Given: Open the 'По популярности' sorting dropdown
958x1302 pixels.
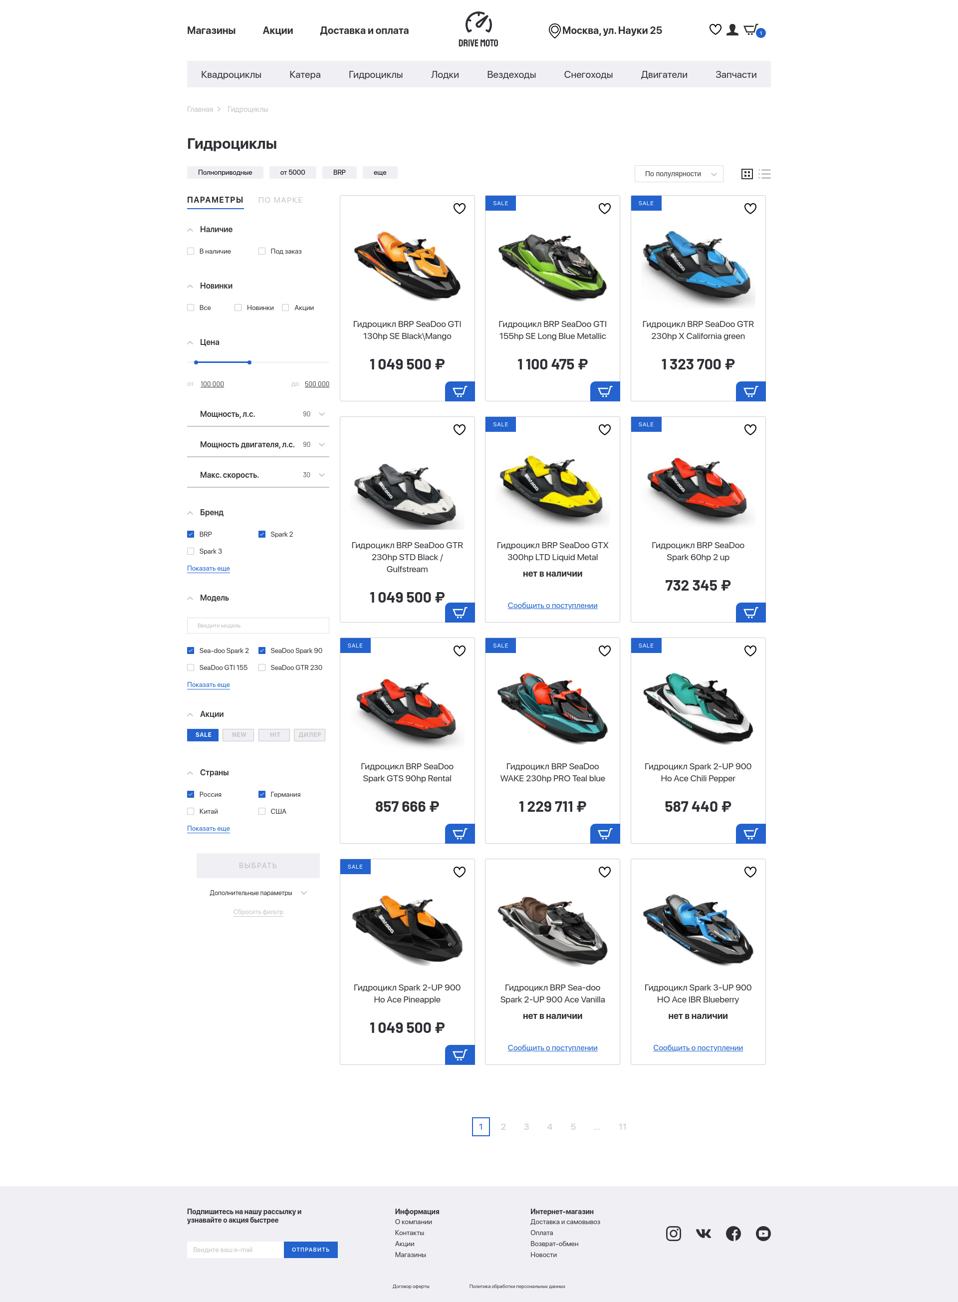Looking at the screenshot, I should pyautogui.click(x=679, y=174).
